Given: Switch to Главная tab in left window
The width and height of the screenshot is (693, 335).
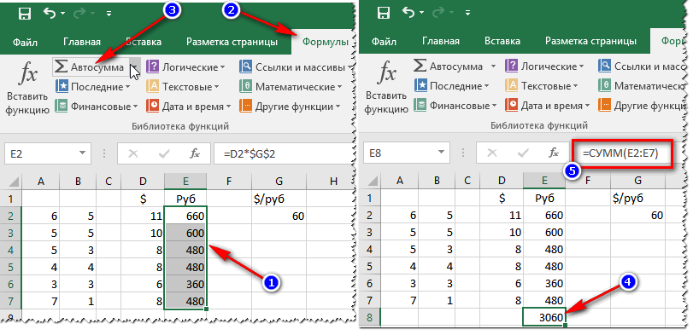Looking at the screenshot, I should [x=82, y=43].
